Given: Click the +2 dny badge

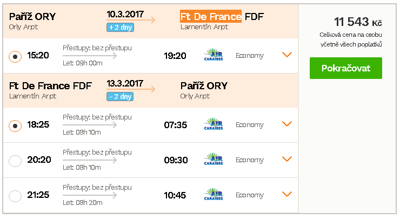Looking at the screenshot, I should click(x=120, y=28).
